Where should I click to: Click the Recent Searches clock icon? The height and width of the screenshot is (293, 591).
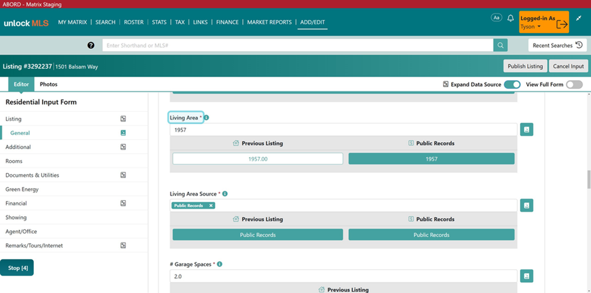coord(580,45)
